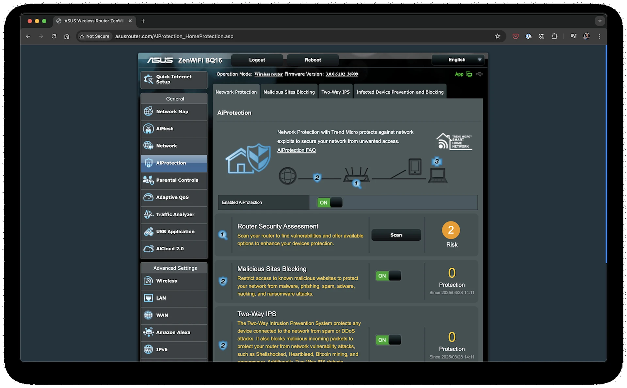This screenshot has height=388, width=627.
Task: Open the browser profile avatar
Action: tap(586, 36)
